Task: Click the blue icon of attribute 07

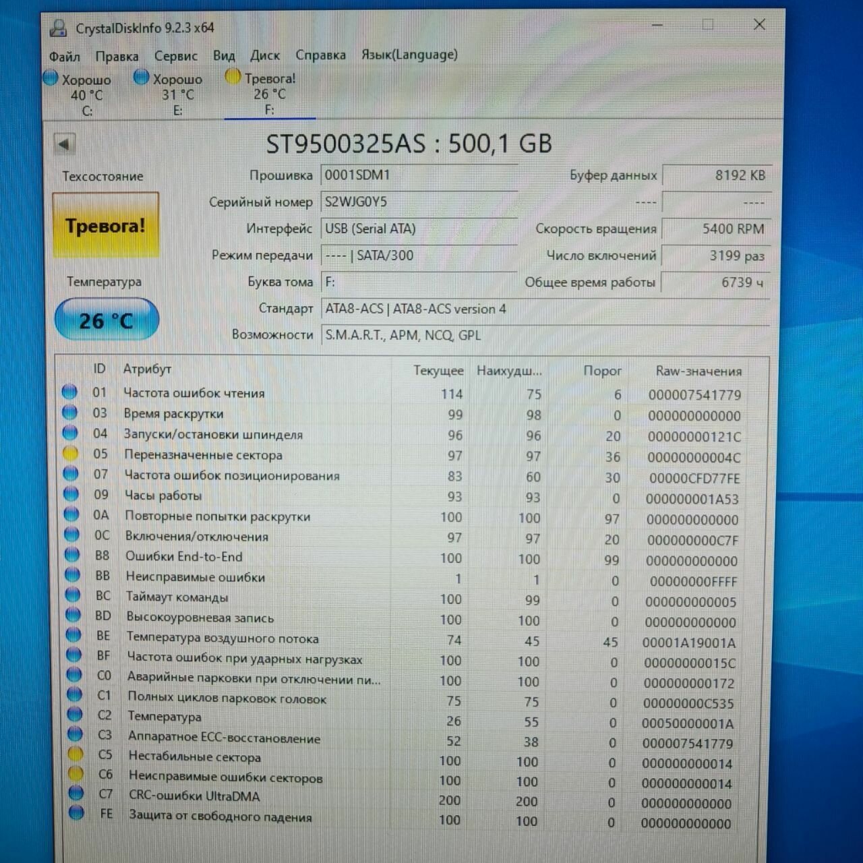Action: coord(71,474)
